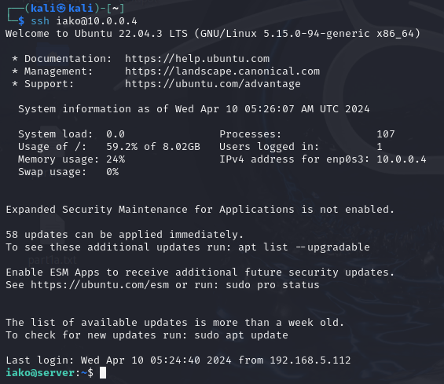Click the IPv4 address 10.0.0.4 value
Image resolution: width=444 pixels, height=384 pixels.
coord(402,159)
